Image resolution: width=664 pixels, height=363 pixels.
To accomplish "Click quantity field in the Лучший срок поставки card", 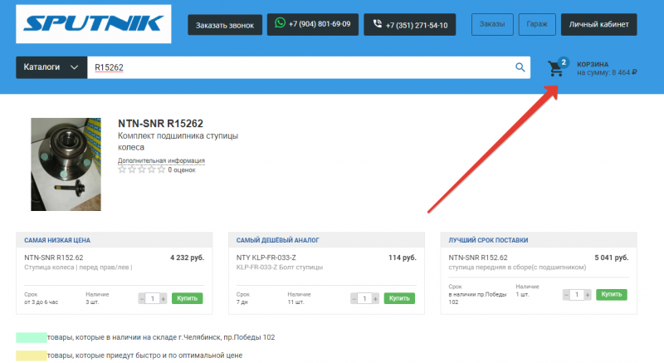I will 577,295.
